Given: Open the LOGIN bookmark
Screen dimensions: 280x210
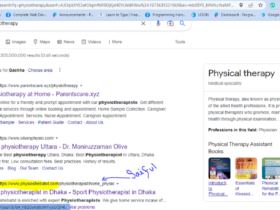Looking at the screenshot, I should 200,15.
